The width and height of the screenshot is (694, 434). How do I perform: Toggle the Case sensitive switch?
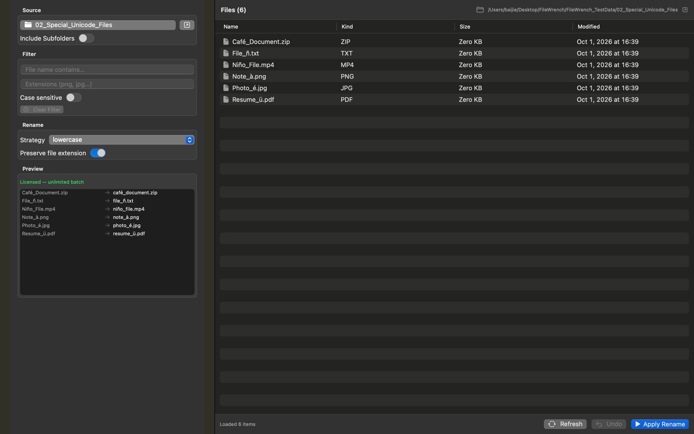(x=73, y=98)
